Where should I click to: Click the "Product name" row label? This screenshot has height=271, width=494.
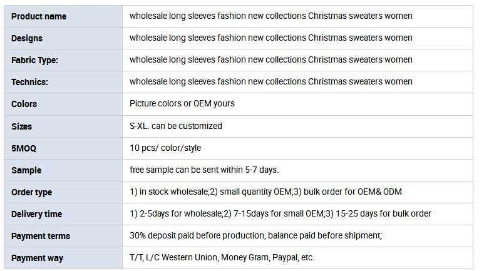38,16
